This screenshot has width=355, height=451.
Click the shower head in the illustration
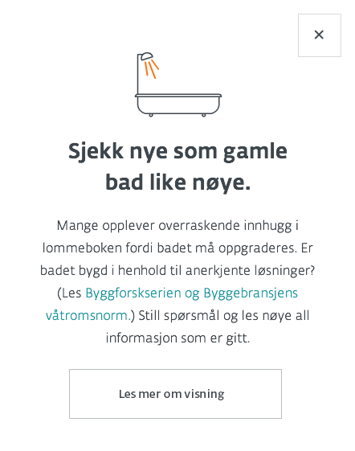pos(147,56)
